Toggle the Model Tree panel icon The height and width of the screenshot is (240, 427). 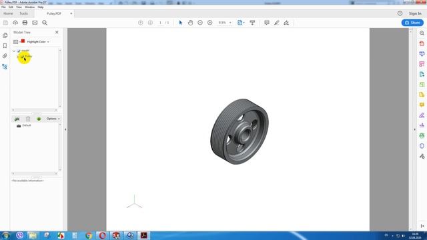coord(5,67)
